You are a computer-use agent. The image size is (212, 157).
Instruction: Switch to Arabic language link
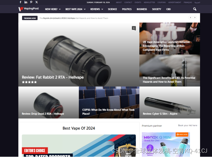[x=197, y=2]
